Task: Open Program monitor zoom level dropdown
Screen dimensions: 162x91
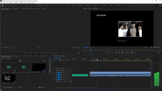Action: pos(95,47)
